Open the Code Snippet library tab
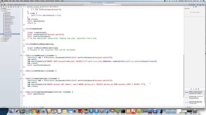 pos(193,89)
